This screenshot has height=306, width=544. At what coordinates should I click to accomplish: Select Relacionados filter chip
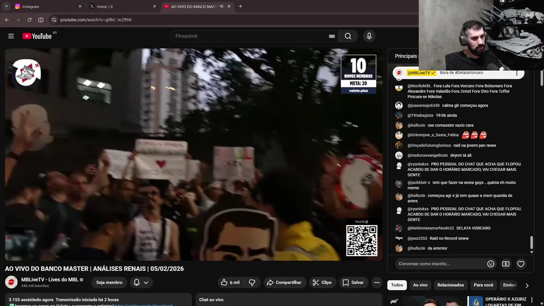[450, 285]
